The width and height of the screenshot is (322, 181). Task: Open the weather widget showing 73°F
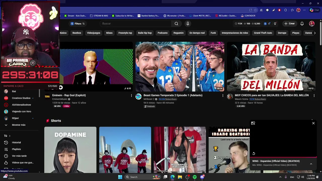pyautogui.click(x=9, y=177)
